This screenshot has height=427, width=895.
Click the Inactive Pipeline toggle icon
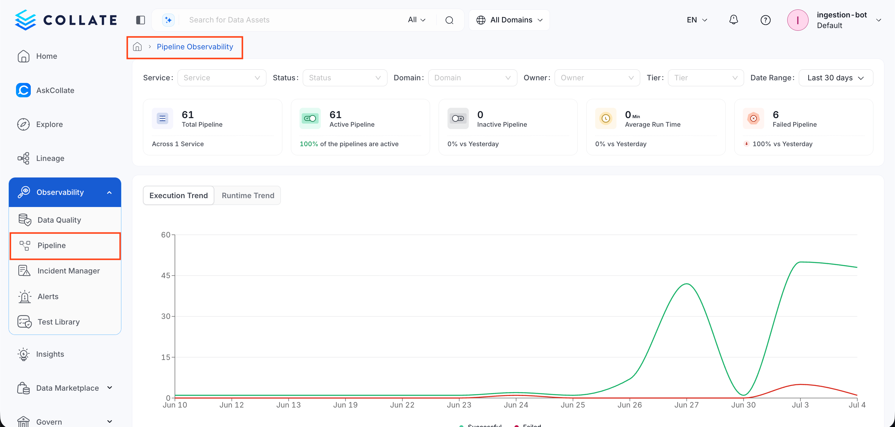click(x=458, y=118)
